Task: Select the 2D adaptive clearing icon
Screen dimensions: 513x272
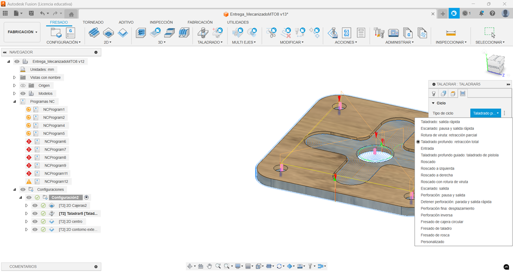Action: click(94, 33)
